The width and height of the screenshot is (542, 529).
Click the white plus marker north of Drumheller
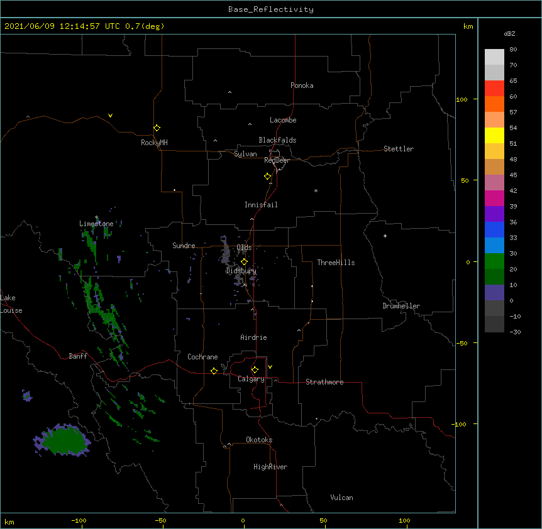click(x=385, y=236)
